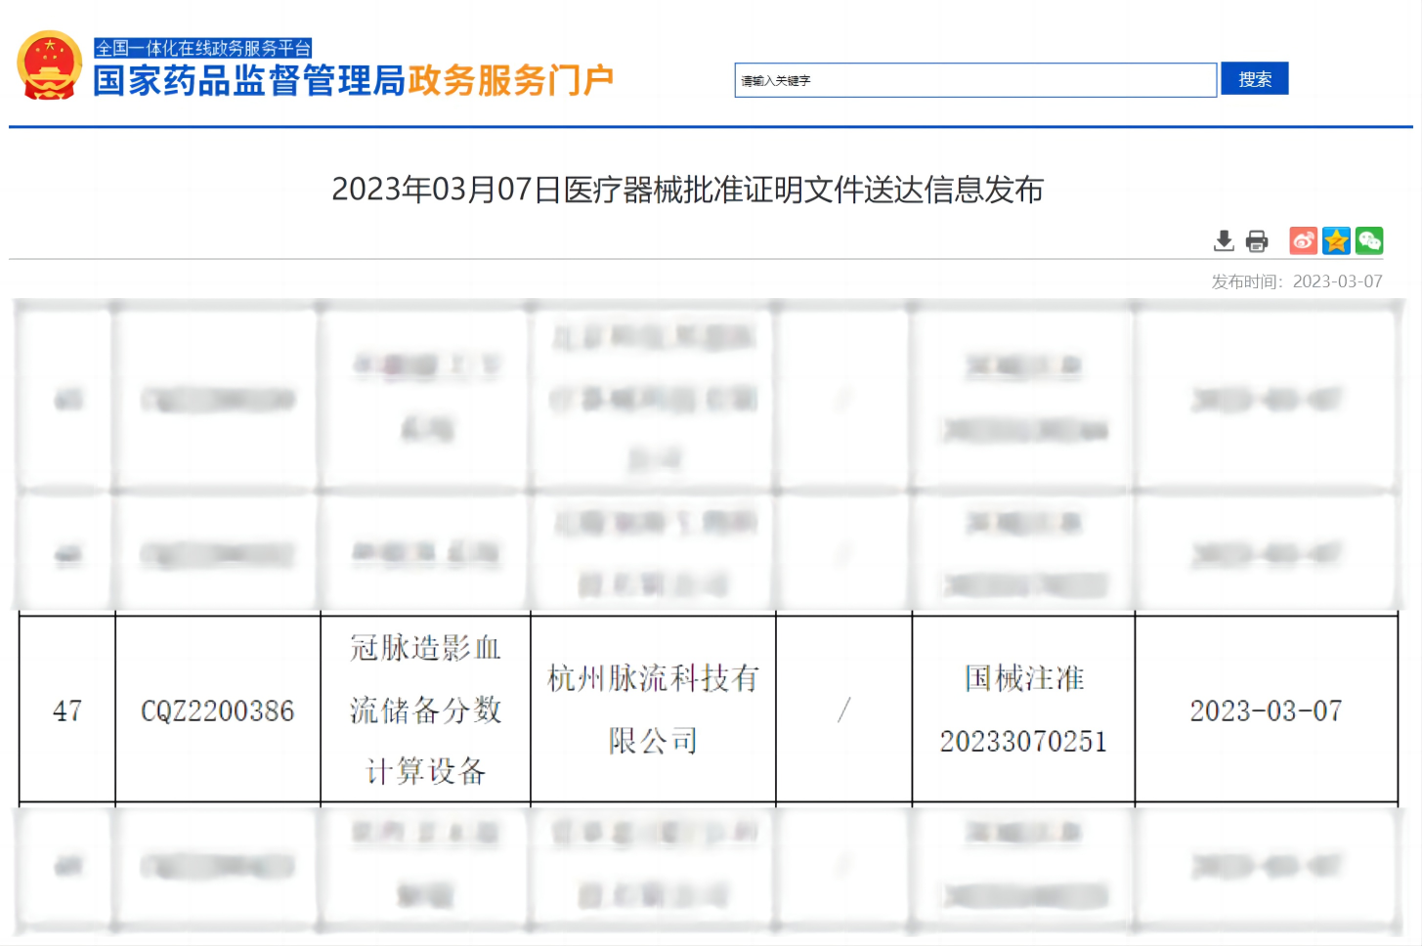Click the 发布时间 2023-03-07 text

[x=1296, y=281]
